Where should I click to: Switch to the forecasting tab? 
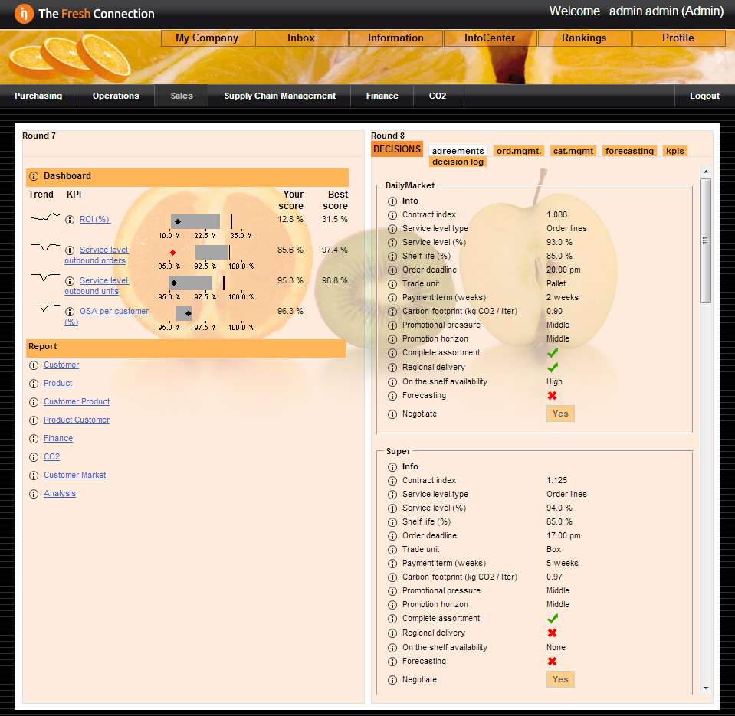coord(629,151)
